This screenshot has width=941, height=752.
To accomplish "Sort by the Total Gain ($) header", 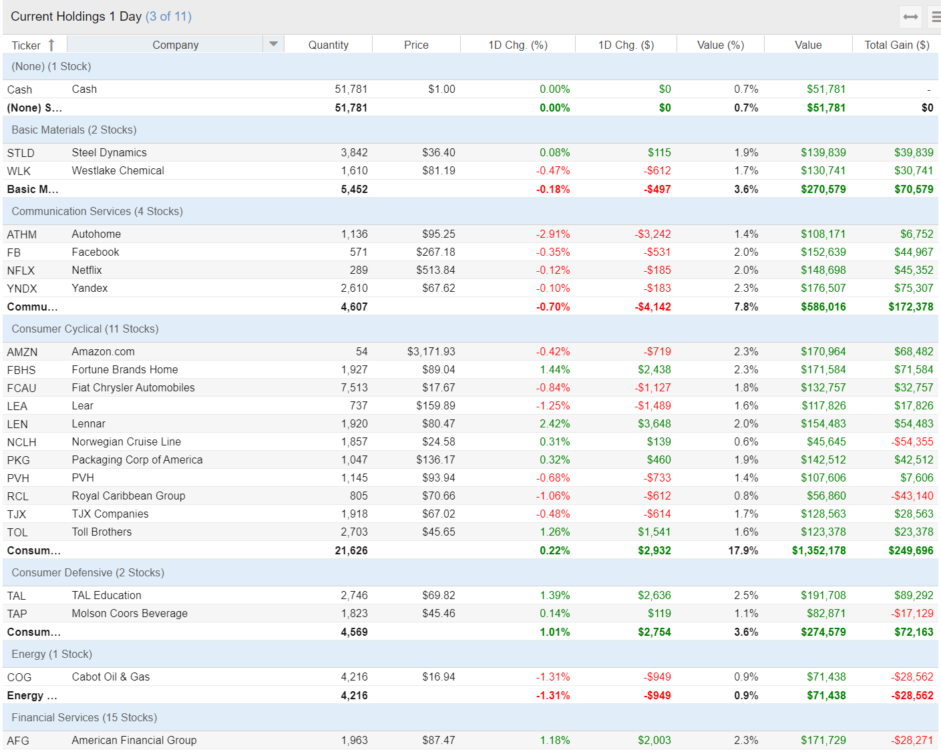I will click(897, 45).
